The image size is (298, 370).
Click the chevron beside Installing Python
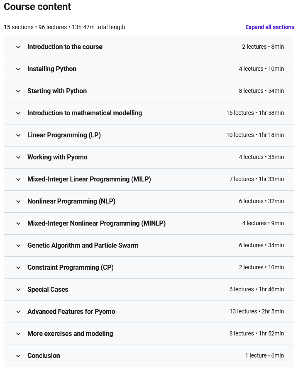(18, 69)
